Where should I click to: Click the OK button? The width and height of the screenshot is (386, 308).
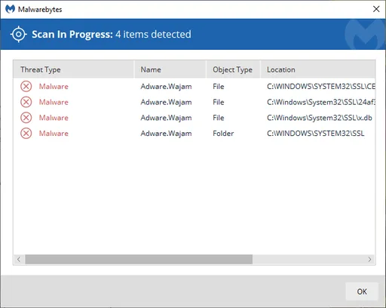[362, 291]
